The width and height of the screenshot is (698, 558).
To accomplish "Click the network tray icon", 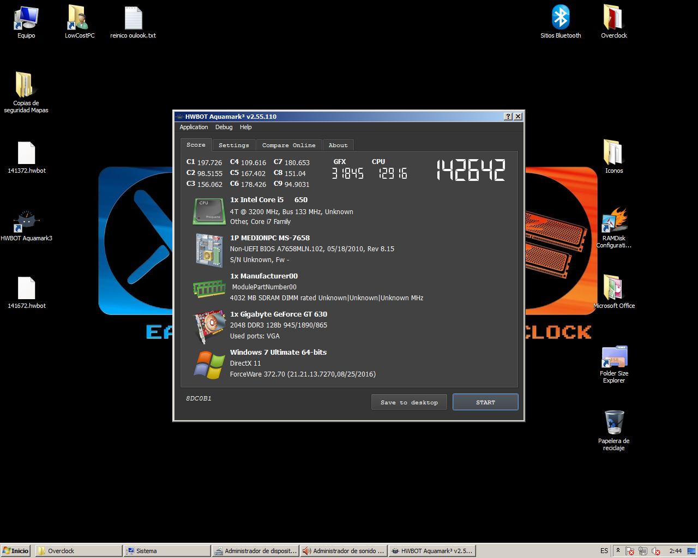I will click(643, 551).
